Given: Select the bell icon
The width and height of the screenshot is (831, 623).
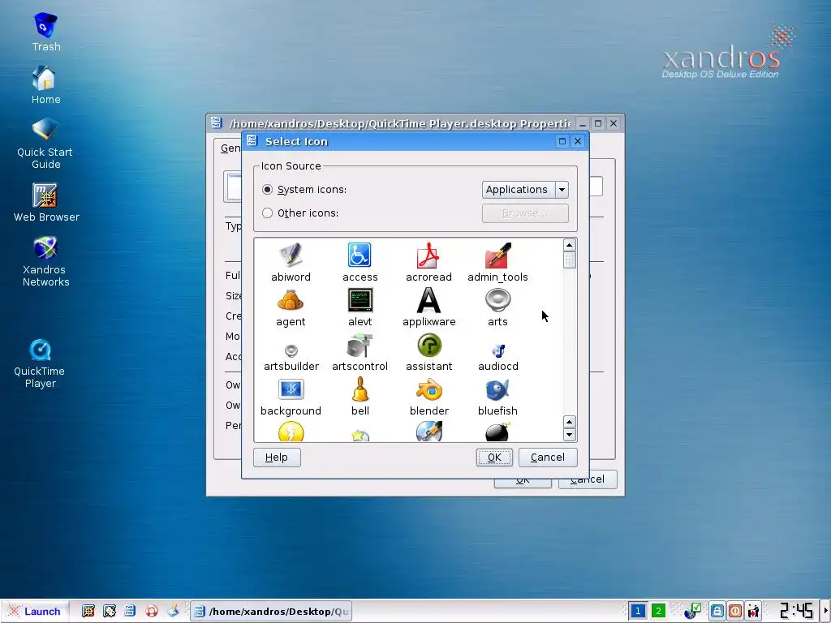Looking at the screenshot, I should (360, 390).
